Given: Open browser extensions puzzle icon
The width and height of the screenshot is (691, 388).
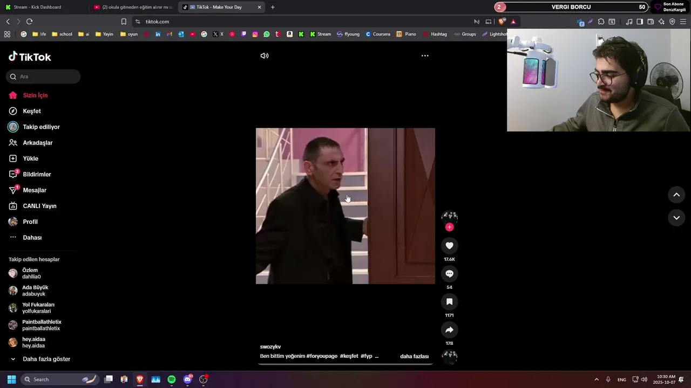Looking at the screenshot, I should [x=601, y=22].
